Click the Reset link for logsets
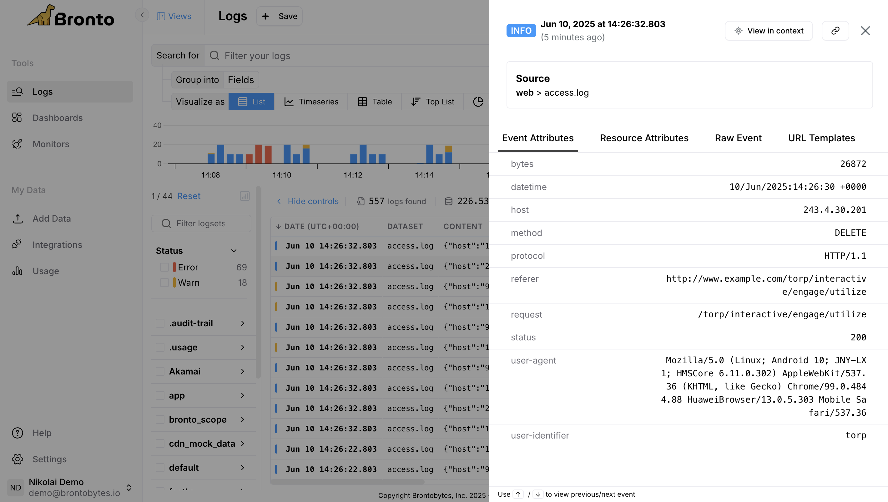Image resolution: width=888 pixels, height=502 pixels. click(x=189, y=196)
